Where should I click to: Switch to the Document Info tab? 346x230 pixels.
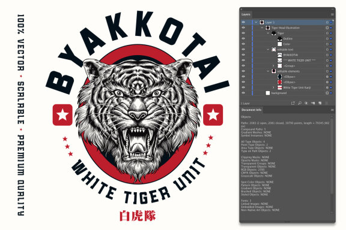pos(251,110)
